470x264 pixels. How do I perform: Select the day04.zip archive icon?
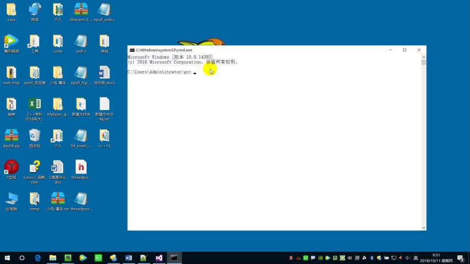click(12, 138)
